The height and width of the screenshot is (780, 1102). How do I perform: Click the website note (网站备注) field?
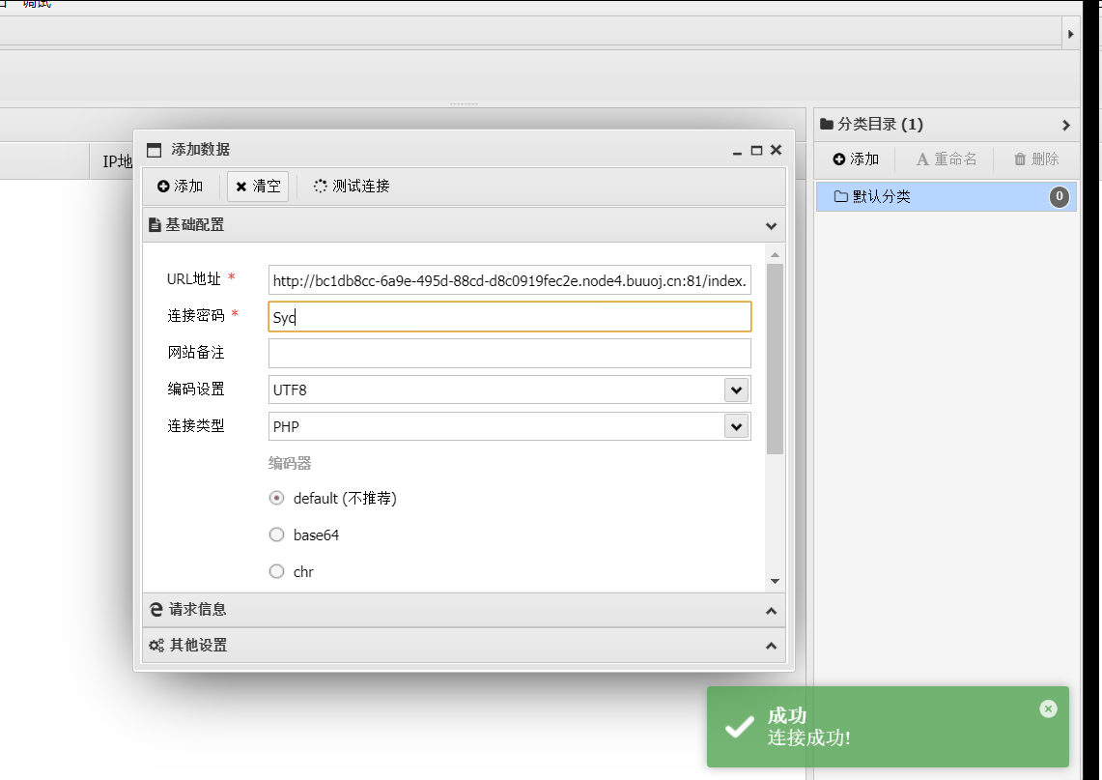point(510,353)
